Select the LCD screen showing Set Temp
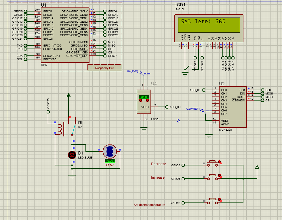Screen dimensions: 282x220 (209, 25)
